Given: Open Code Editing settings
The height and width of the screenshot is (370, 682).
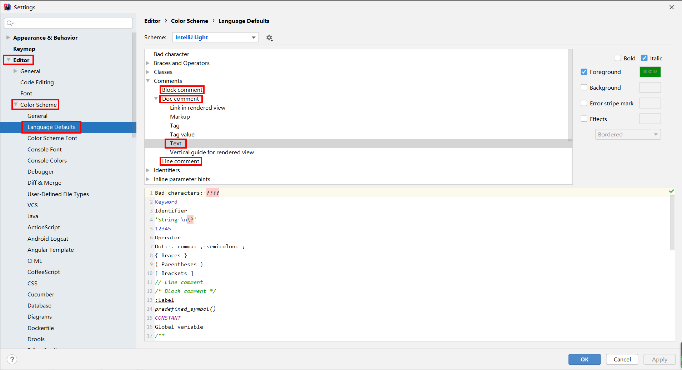Looking at the screenshot, I should pos(37,82).
